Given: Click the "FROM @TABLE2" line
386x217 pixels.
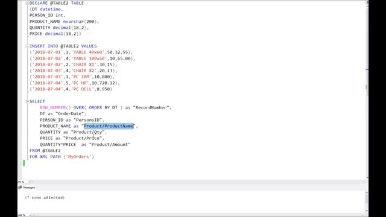Looking at the screenshot, I should pyautogui.click(x=45, y=151).
